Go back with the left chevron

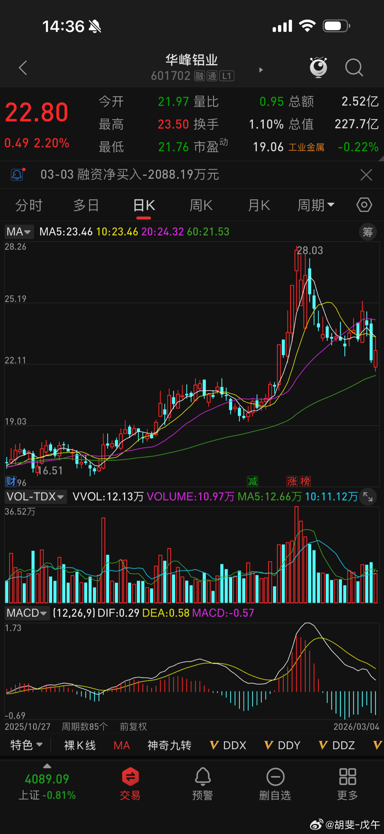click(x=23, y=68)
